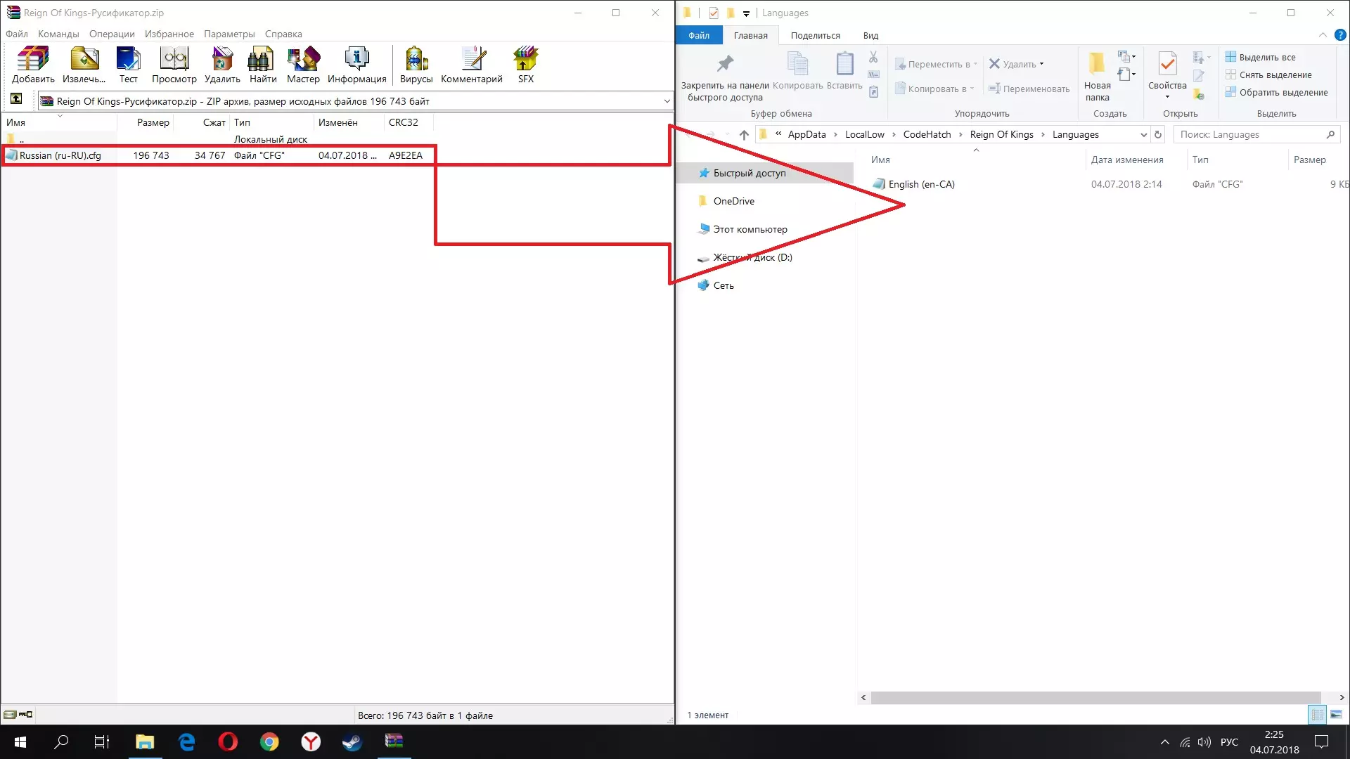Open the Find files binoculars icon
The image size is (1350, 759).
click(x=262, y=60)
